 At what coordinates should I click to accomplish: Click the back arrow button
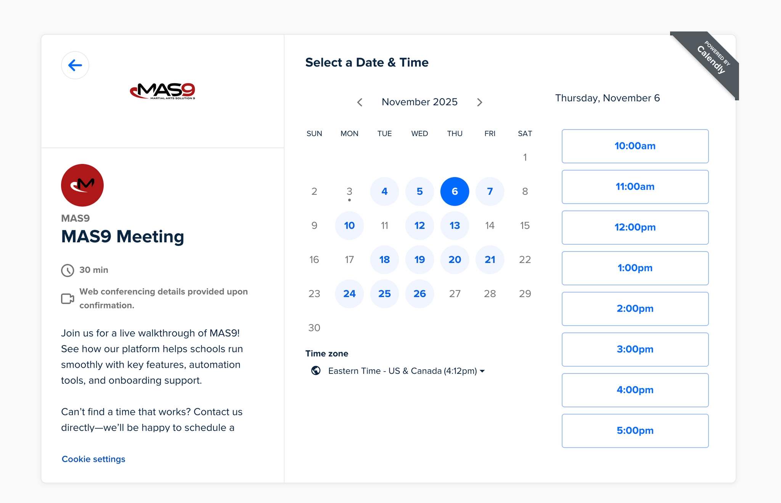point(75,65)
